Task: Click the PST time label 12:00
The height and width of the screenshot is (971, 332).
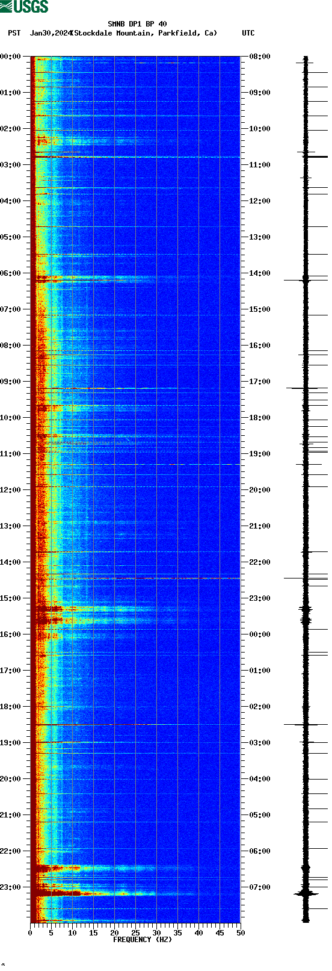Action: [10, 490]
